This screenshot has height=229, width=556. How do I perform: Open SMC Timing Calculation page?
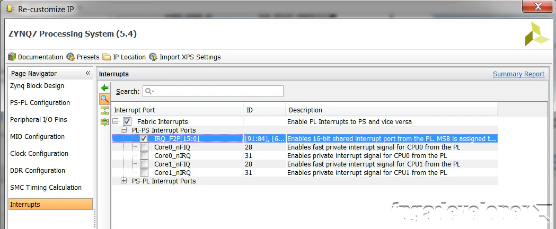click(46, 188)
